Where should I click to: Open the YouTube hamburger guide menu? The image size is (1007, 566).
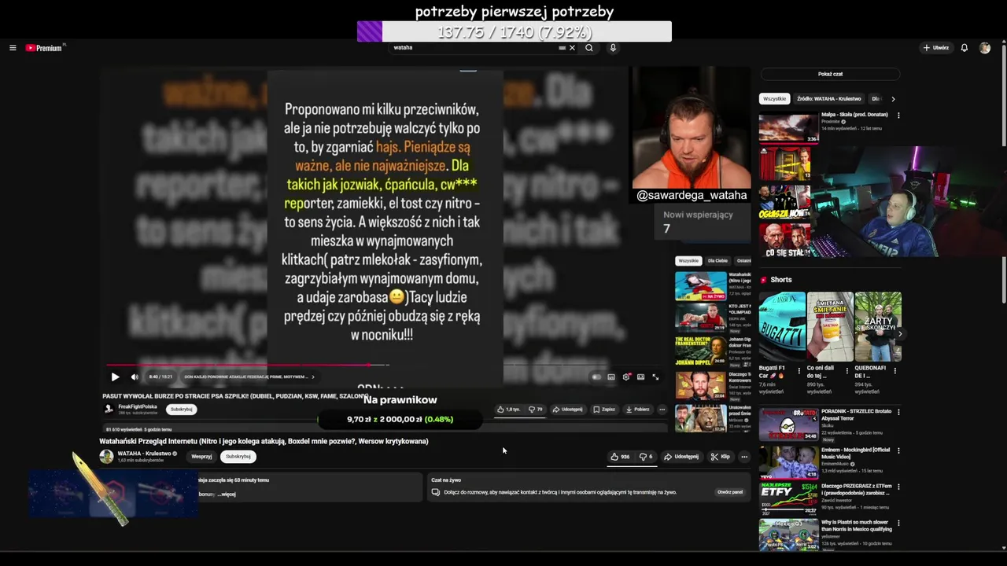pyautogui.click(x=13, y=48)
